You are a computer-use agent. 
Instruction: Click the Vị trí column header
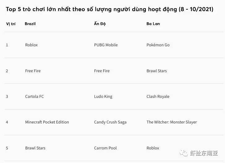(11, 24)
